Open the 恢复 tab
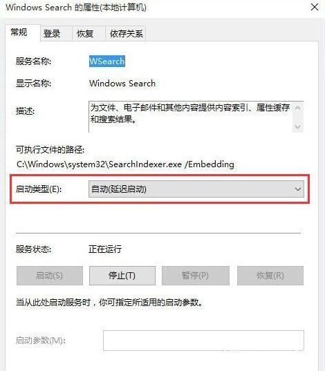Viewport: 325px width, 371px height. click(x=85, y=34)
